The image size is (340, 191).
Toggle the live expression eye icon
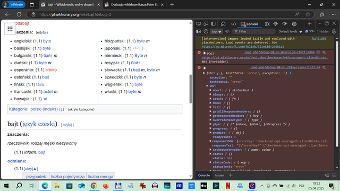(x=227, y=31)
